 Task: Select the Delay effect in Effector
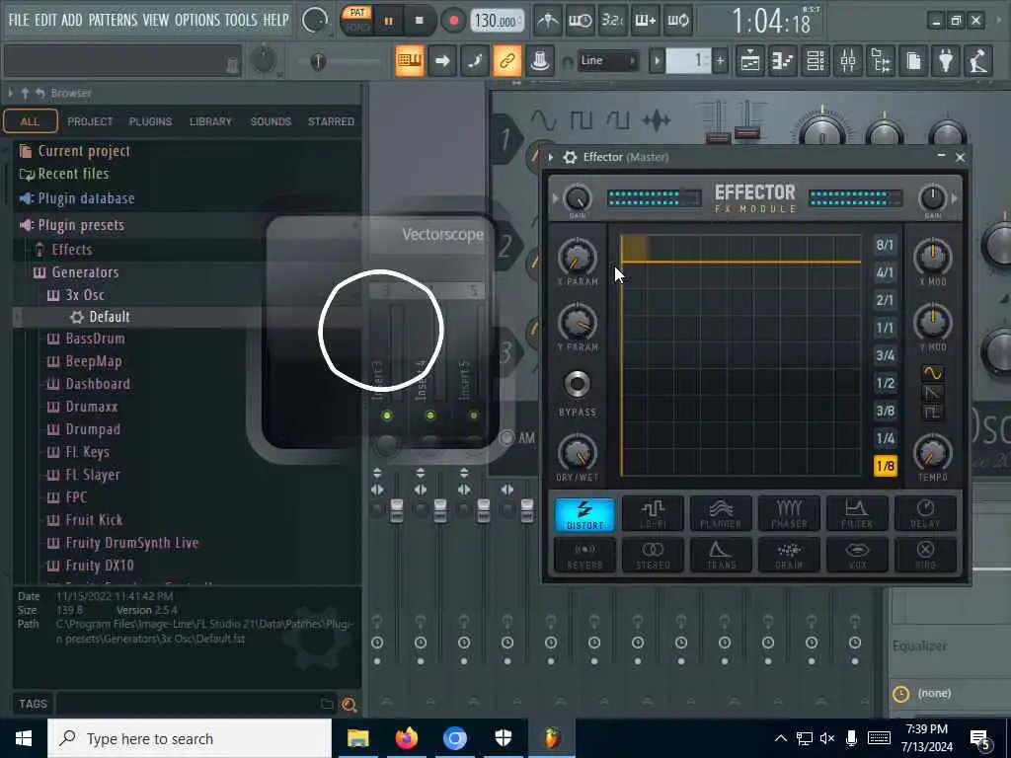click(x=925, y=513)
